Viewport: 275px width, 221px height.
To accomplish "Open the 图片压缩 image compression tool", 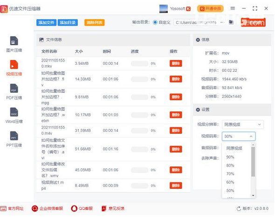I will tap(14, 44).
